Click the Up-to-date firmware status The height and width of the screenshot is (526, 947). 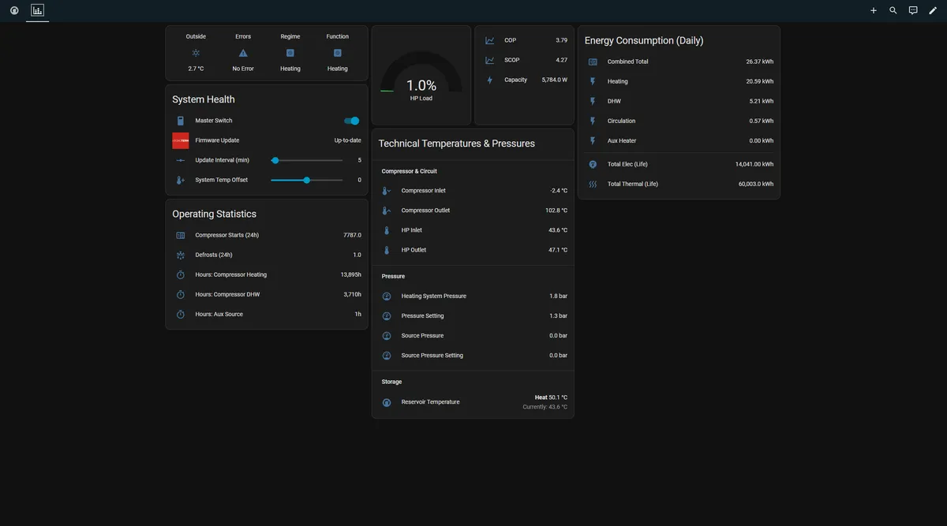348,140
